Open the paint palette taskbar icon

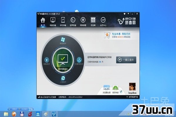pyautogui.click(x=46, y=114)
